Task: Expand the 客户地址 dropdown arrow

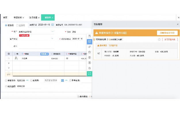Action: [52, 39]
